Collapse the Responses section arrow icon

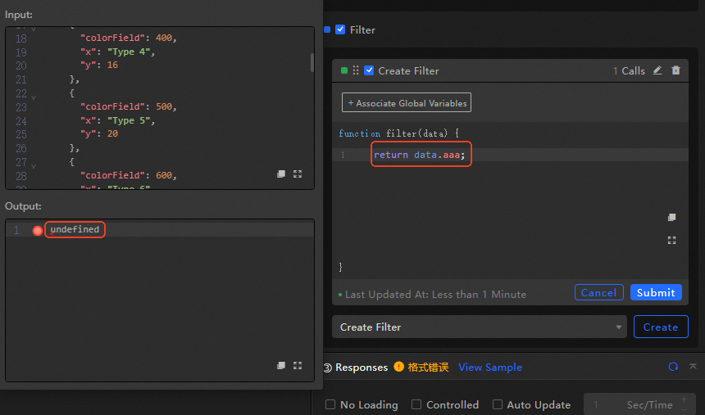(x=693, y=367)
